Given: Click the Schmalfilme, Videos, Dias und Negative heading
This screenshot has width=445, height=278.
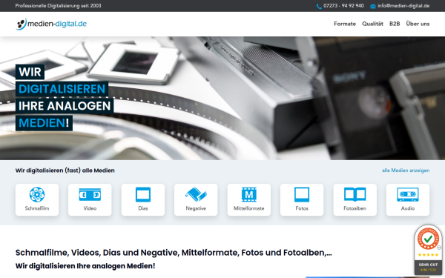Looking at the screenshot, I should click(x=174, y=253).
